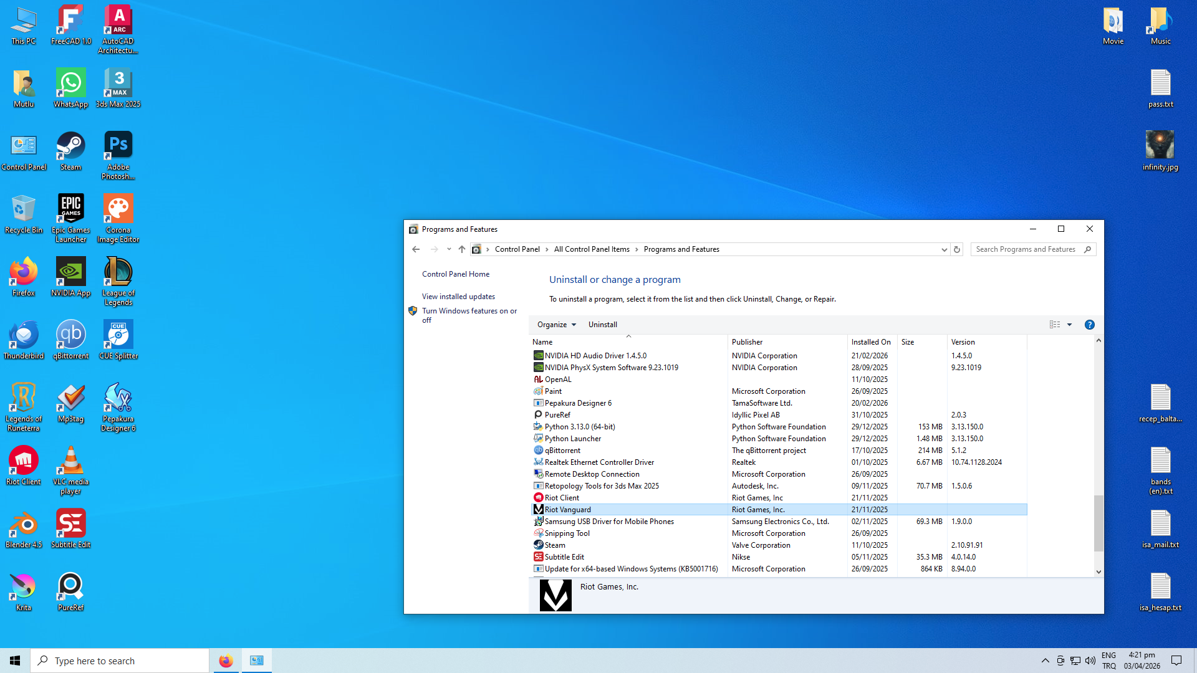This screenshot has width=1197, height=673.
Task: Select infinity.jpg file on desktop
Action: [x=1160, y=151]
